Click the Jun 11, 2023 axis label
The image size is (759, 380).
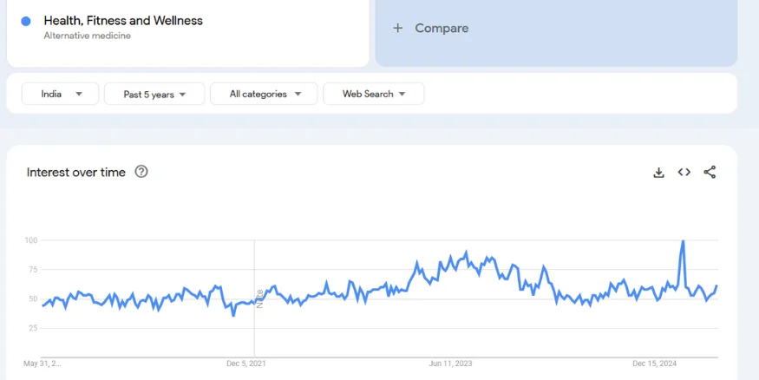point(451,364)
